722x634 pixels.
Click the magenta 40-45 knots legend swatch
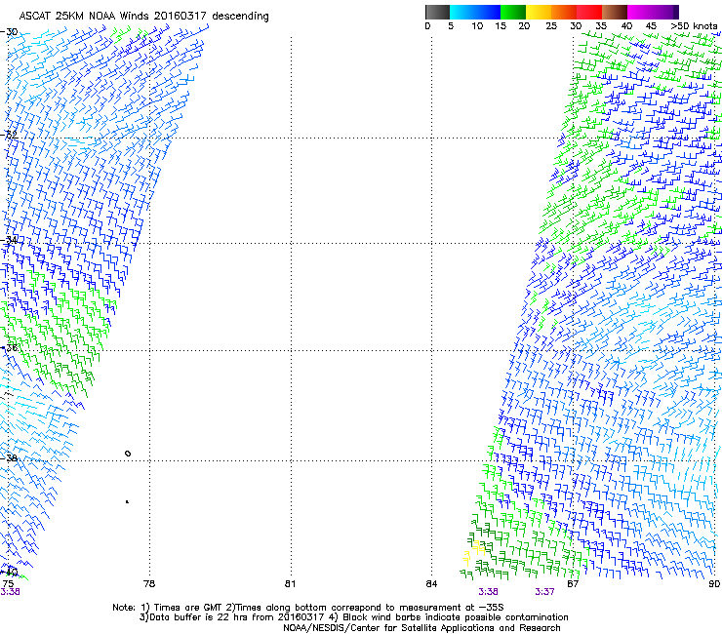640,12
